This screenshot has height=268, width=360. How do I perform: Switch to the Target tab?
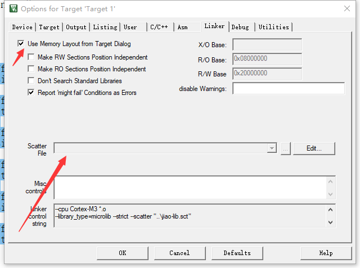click(49, 27)
